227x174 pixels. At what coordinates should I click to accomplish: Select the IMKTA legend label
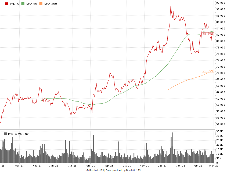coord(14,4)
